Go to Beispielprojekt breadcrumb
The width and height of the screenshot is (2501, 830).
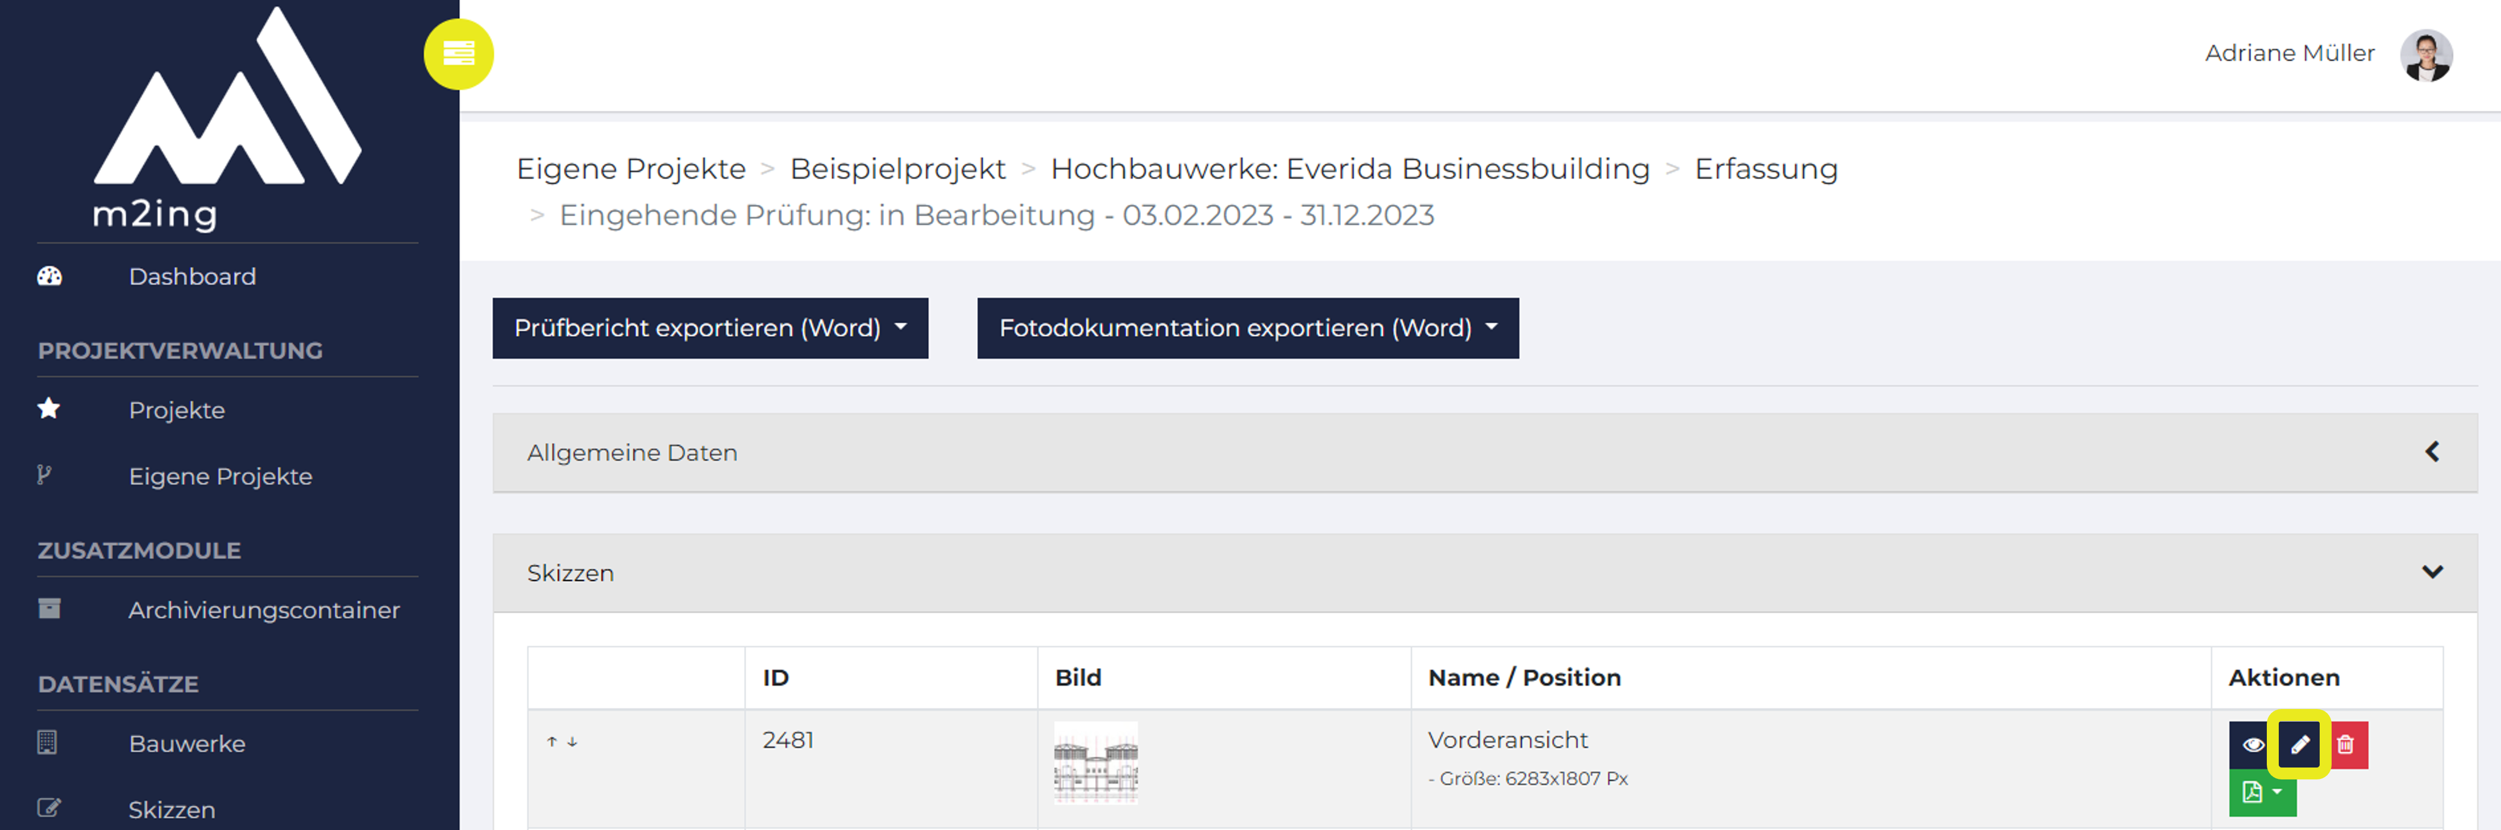(x=898, y=169)
